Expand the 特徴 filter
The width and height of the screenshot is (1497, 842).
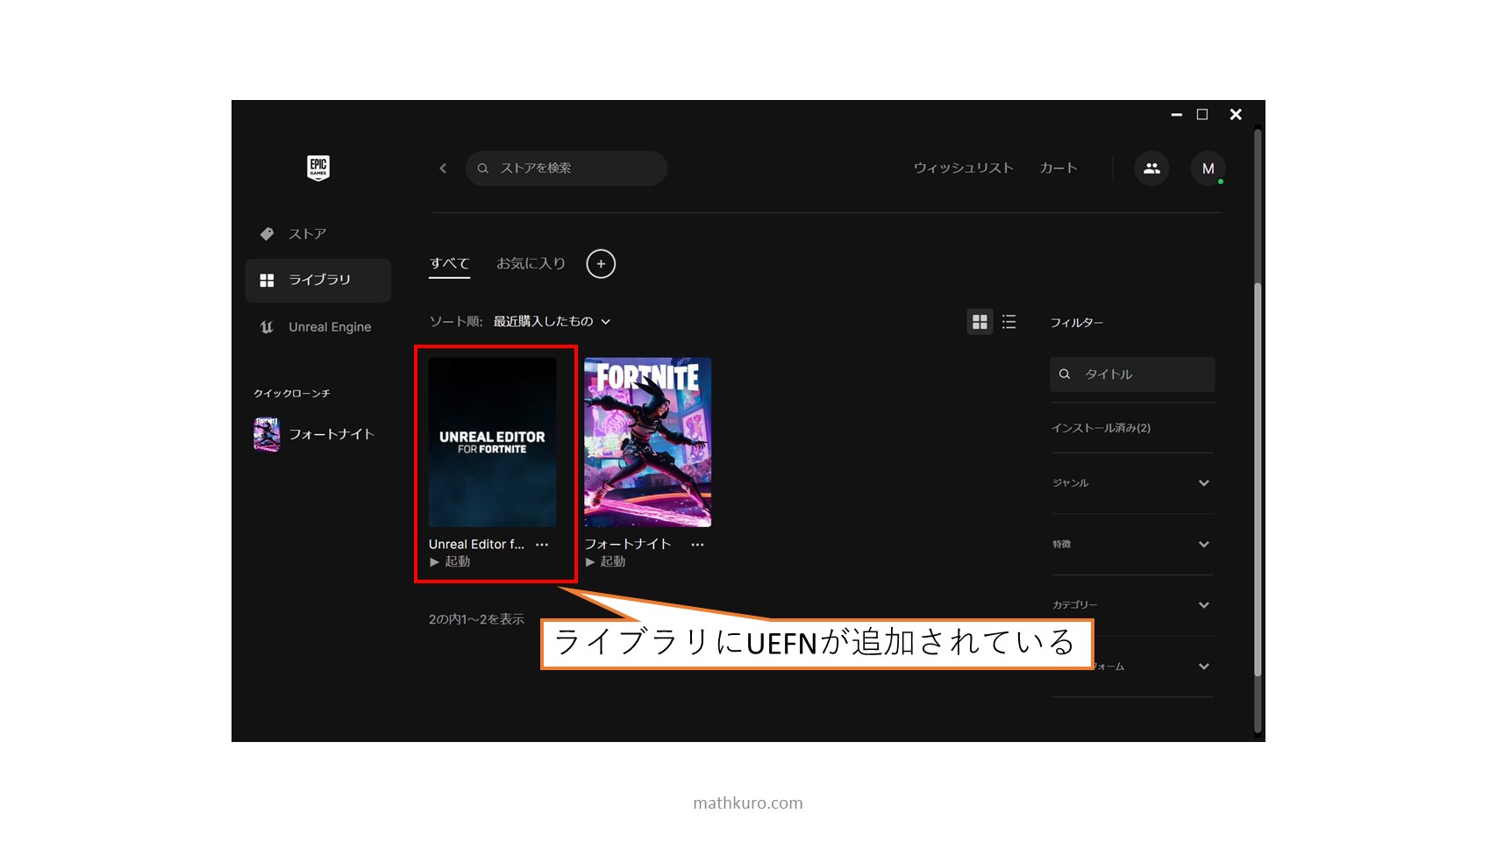click(1132, 545)
